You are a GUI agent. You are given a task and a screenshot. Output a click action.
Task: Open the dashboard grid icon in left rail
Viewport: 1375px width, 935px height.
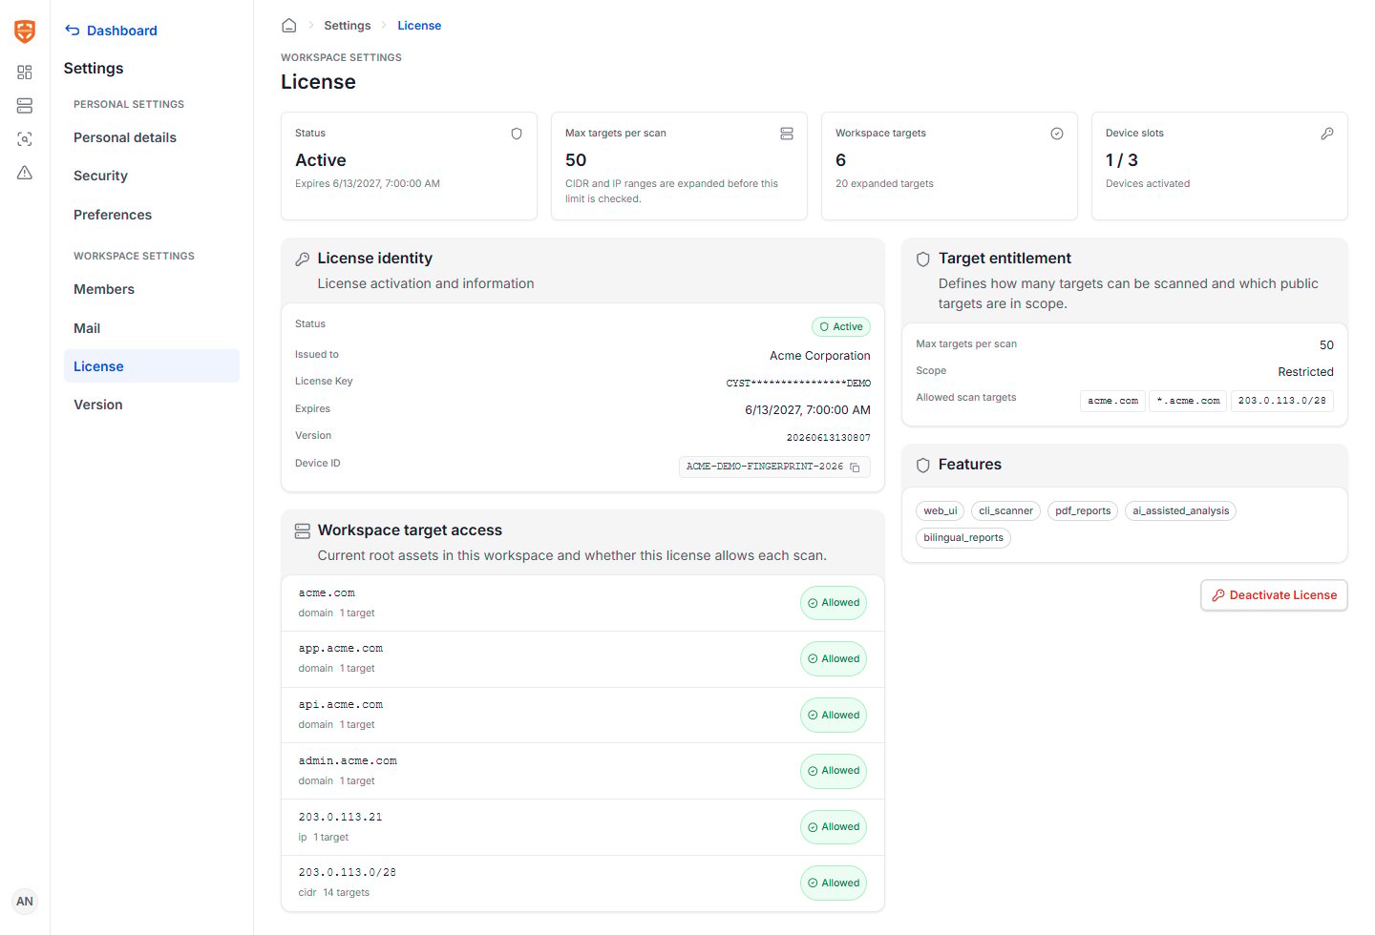point(25,73)
